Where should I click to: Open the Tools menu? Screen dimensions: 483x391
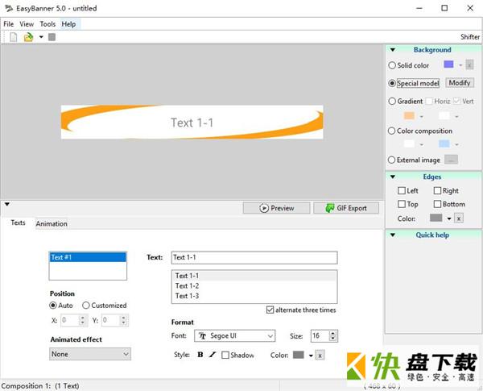[47, 24]
